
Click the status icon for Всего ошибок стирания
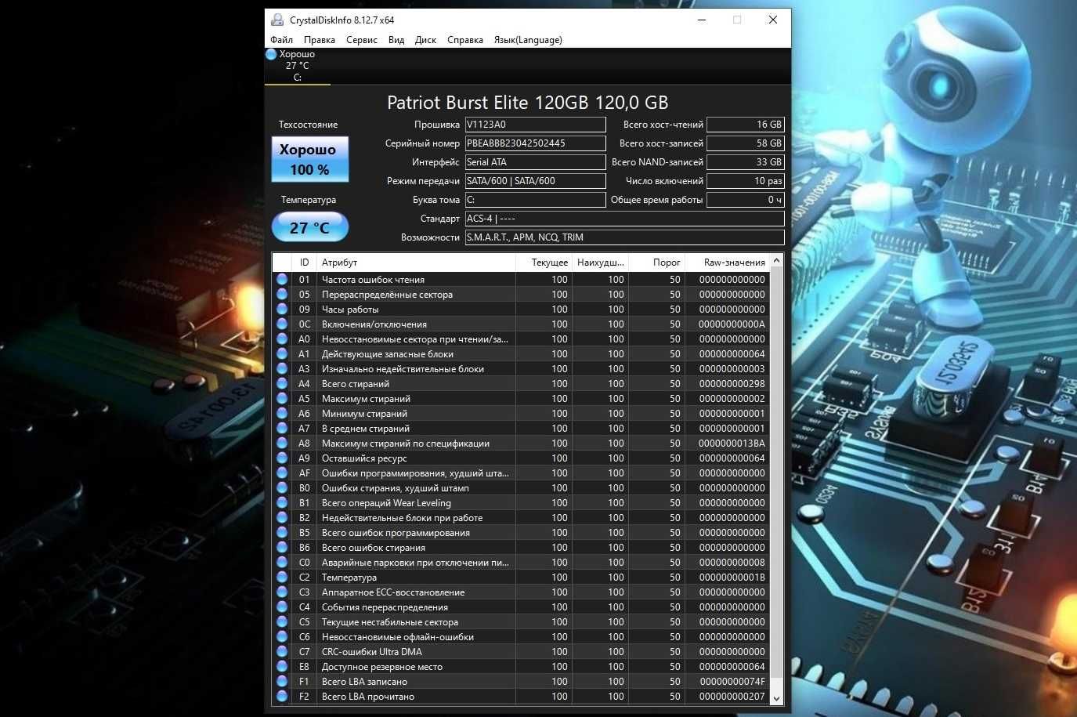pyautogui.click(x=282, y=547)
